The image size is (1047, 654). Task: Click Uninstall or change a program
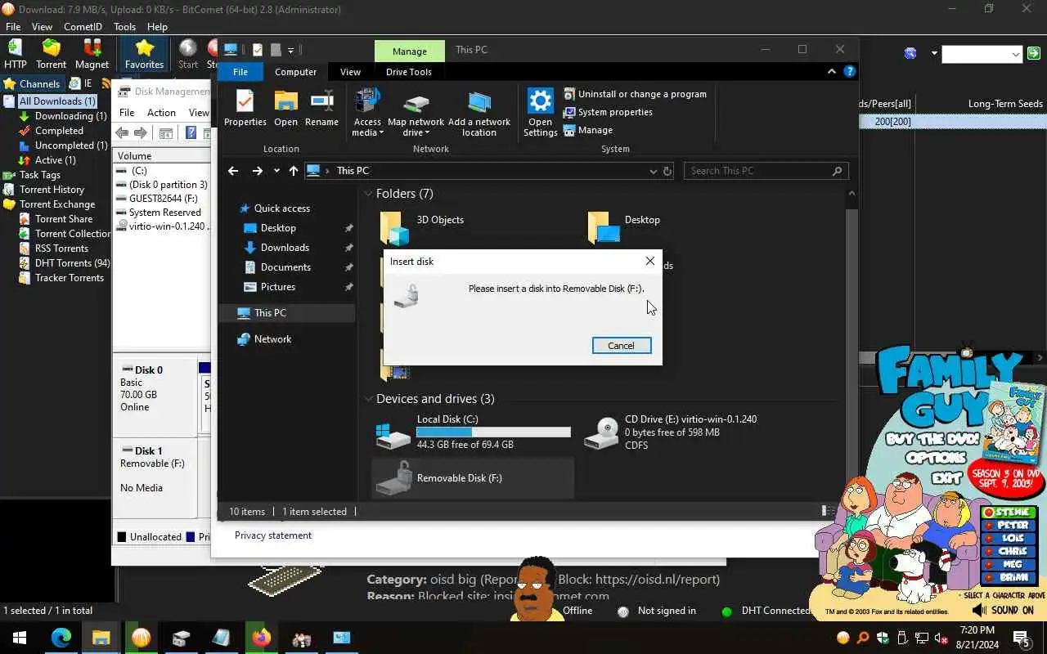click(x=635, y=94)
